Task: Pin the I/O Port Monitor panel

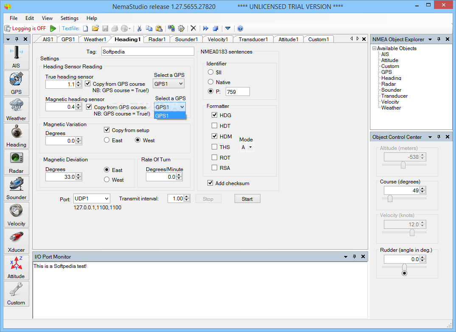Action: (354, 256)
